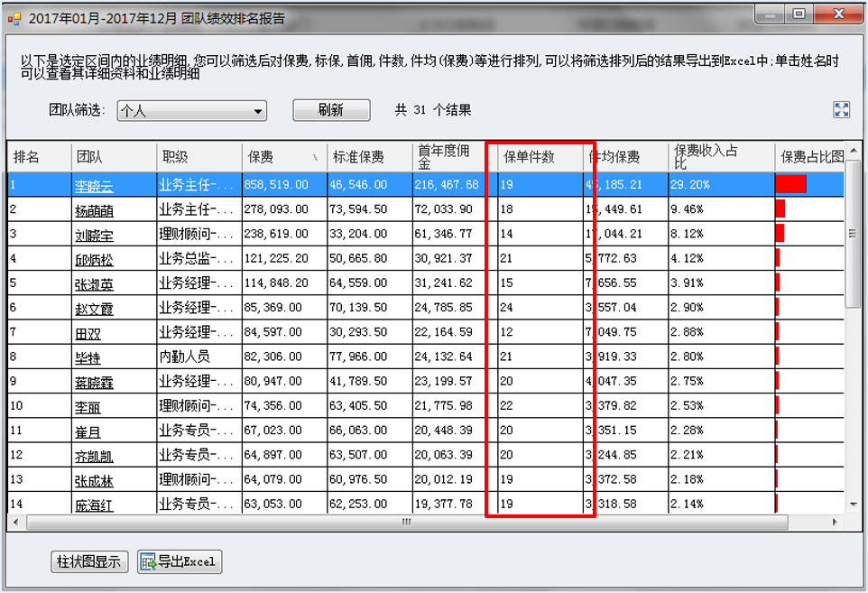
Task: Click the fullscreen expand icon
Action: pyautogui.click(x=841, y=110)
